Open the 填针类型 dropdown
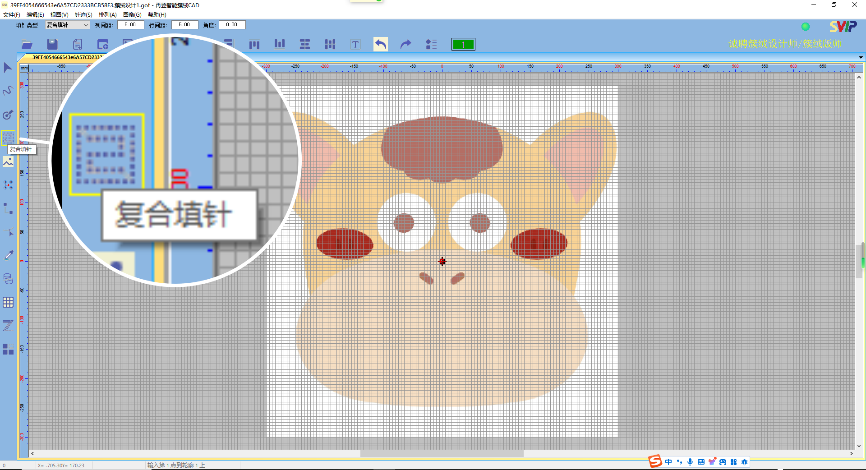Image resolution: width=866 pixels, height=470 pixels. tap(67, 25)
